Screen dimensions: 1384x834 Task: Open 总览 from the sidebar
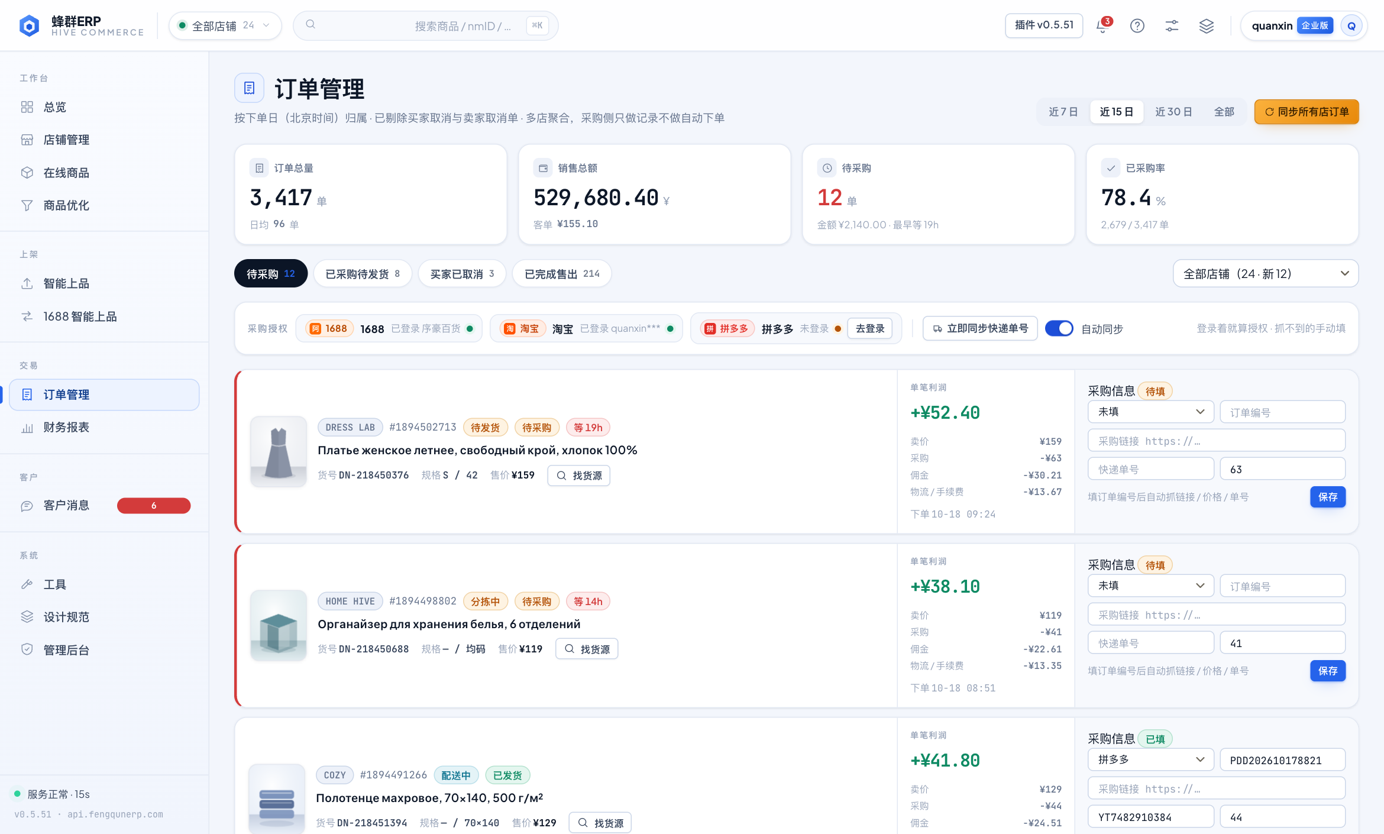pyautogui.click(x=104, y=107)
